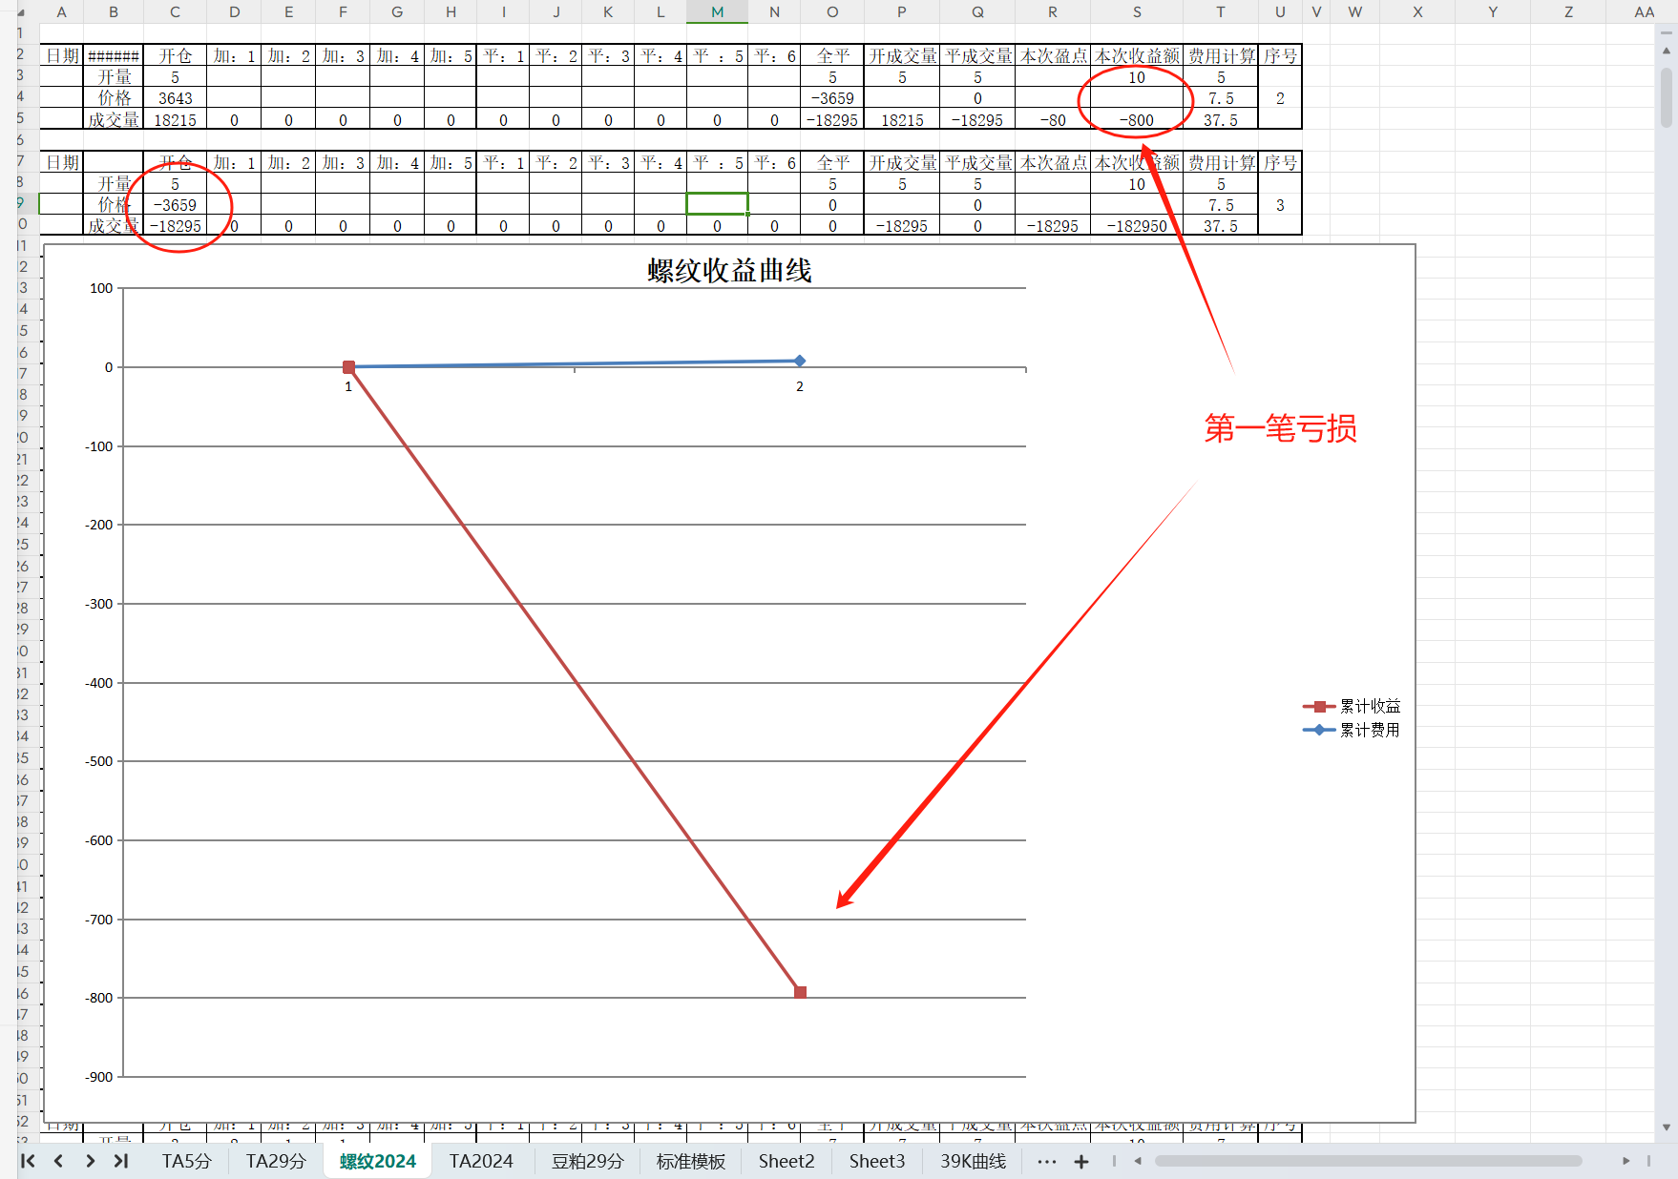Screen dimensions: 1678x1179
Task: Select column S header
Action: 1137,12
